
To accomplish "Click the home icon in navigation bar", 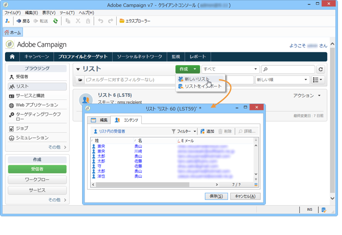I will point(12,57).
